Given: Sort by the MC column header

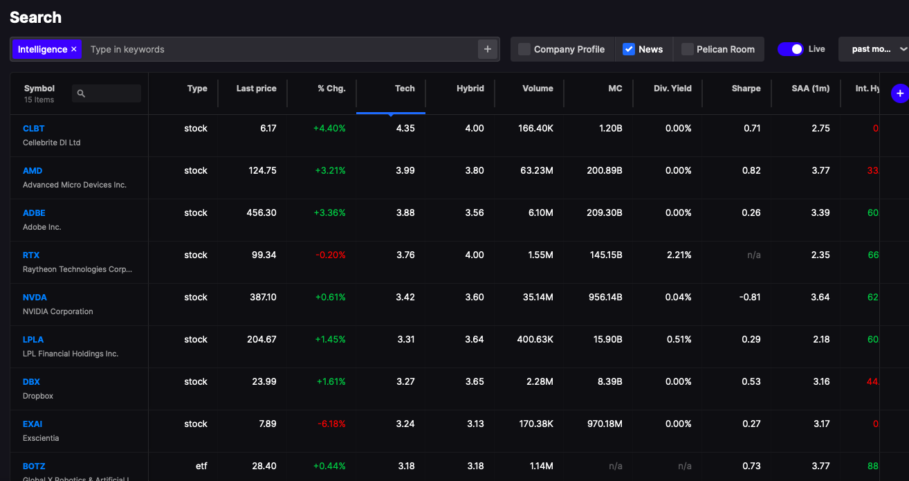Looking at the screenshot, I should [615, 89].
